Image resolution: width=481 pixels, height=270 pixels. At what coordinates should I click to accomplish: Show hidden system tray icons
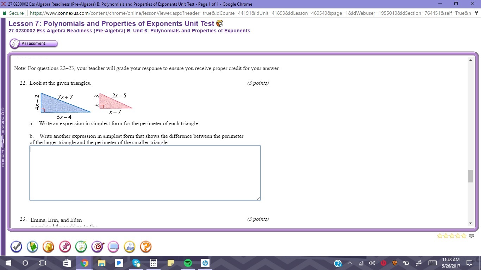tap(350, 263)
